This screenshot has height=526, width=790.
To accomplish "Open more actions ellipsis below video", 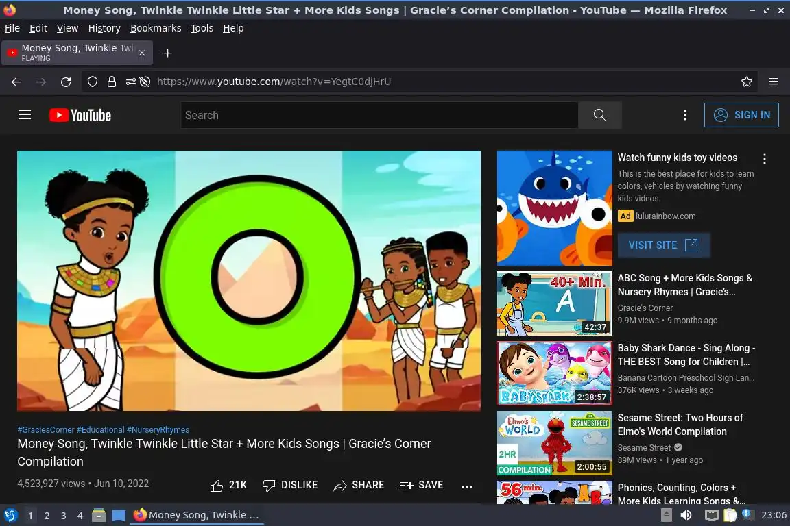I will click(467, 486).
